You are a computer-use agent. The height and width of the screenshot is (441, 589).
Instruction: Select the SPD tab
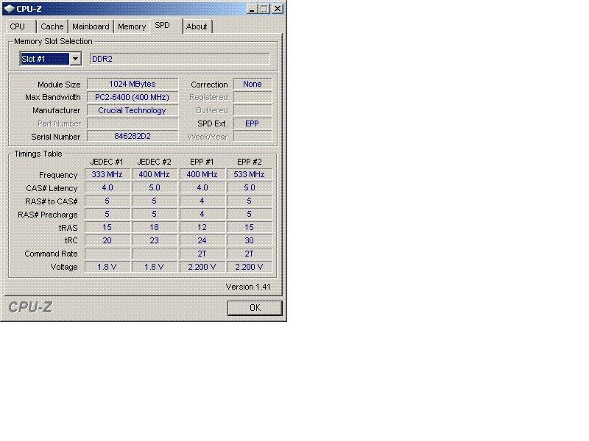(166, 26)
